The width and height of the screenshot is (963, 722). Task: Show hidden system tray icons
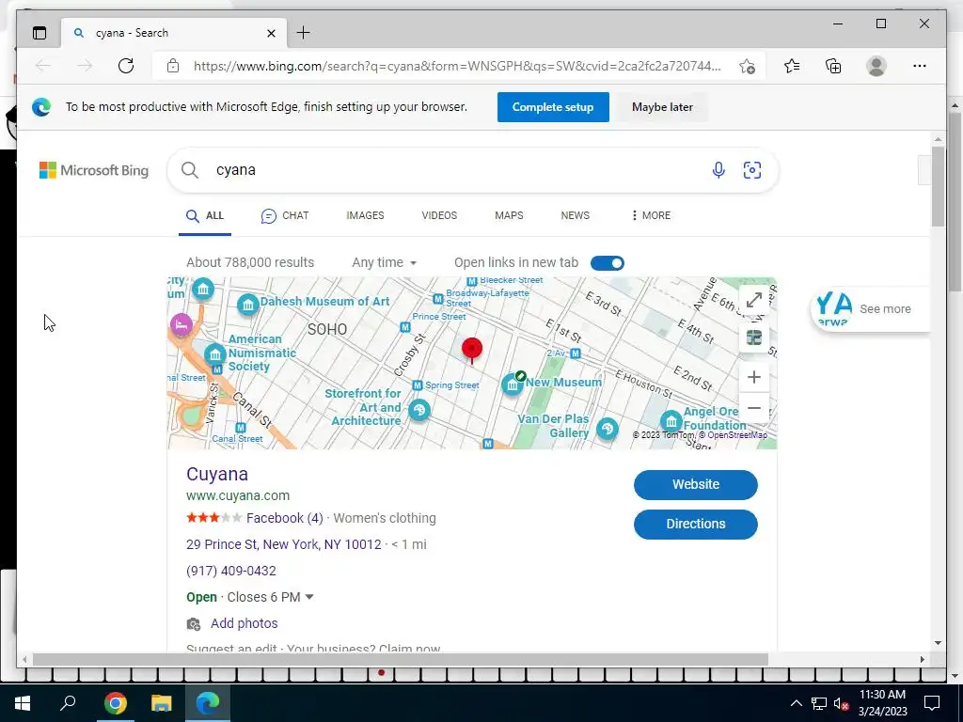(x=796, y=703)
